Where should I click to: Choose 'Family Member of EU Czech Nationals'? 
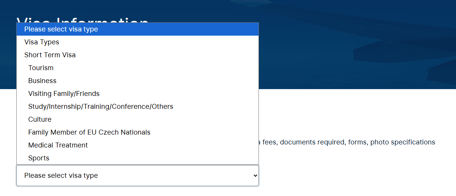(138, 132)
